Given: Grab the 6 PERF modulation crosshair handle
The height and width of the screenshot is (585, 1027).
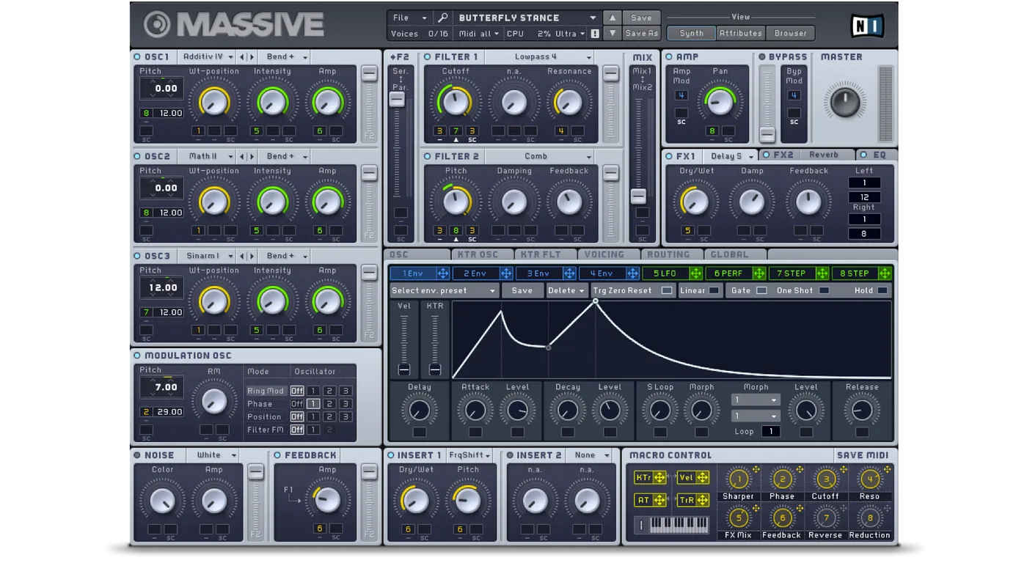Looking at the screenshot, I should click(759, 273).
